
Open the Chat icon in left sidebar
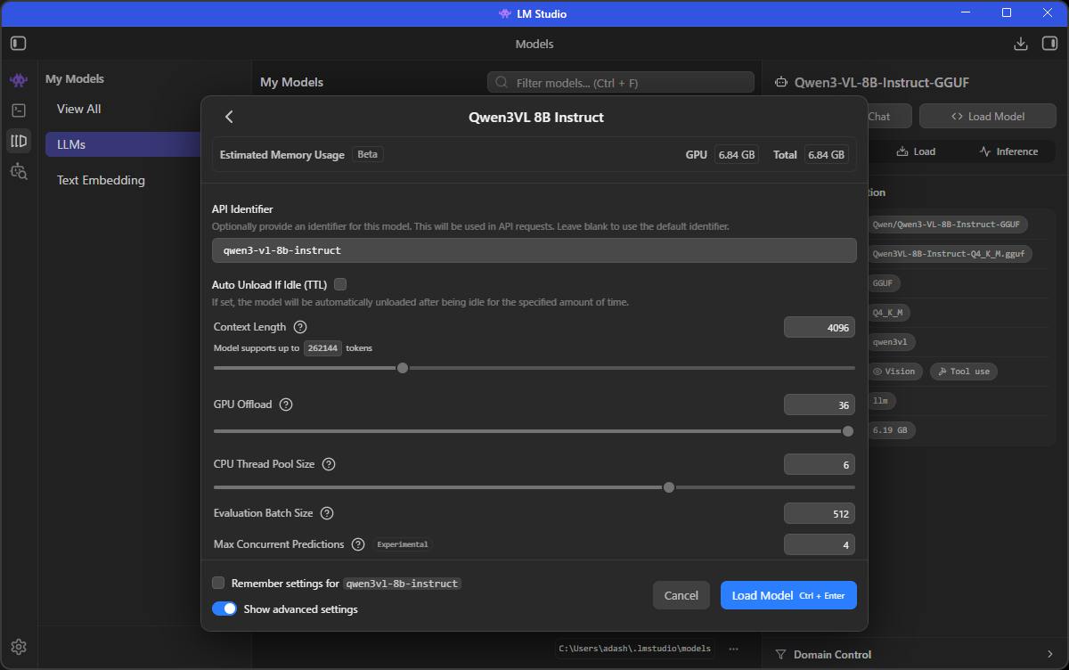[x=19, y=80]
